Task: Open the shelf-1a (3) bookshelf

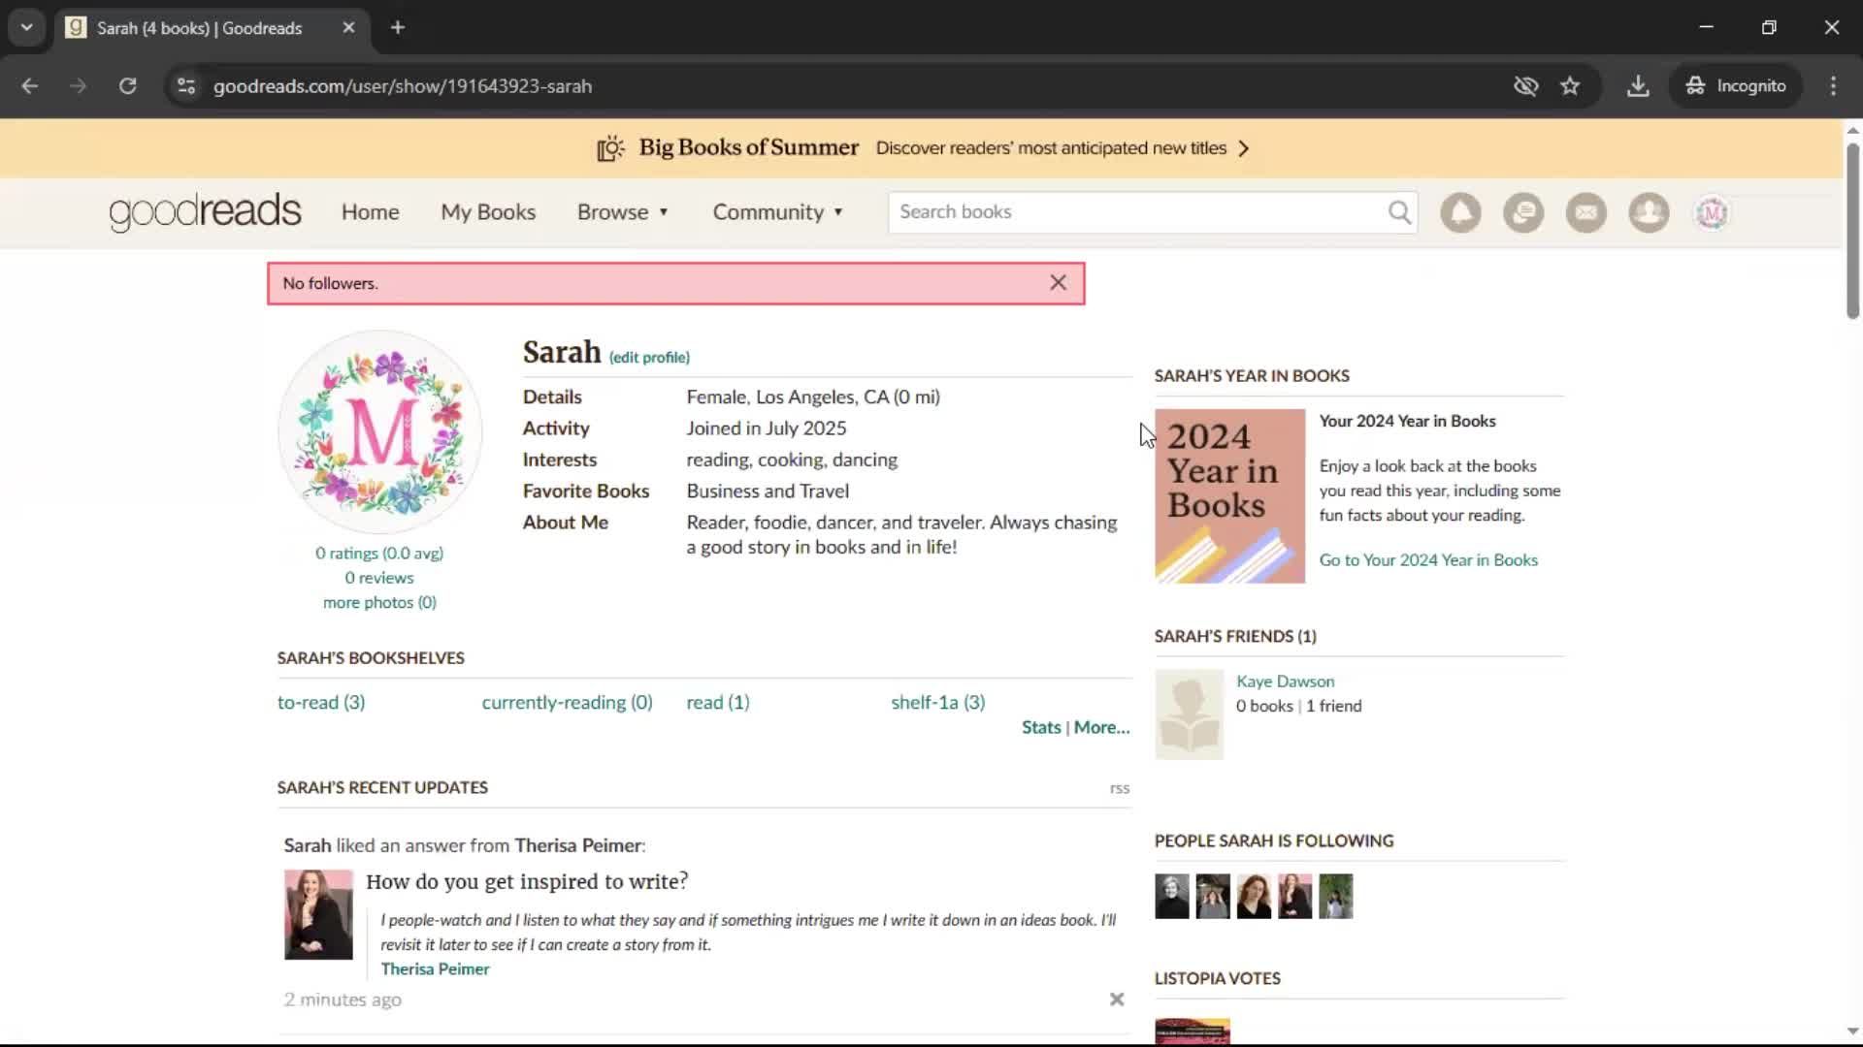Action: [x=938, y=703]
